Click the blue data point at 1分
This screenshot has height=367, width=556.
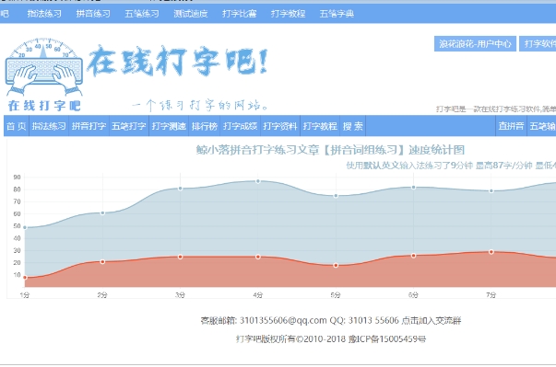tap(25, 227)
